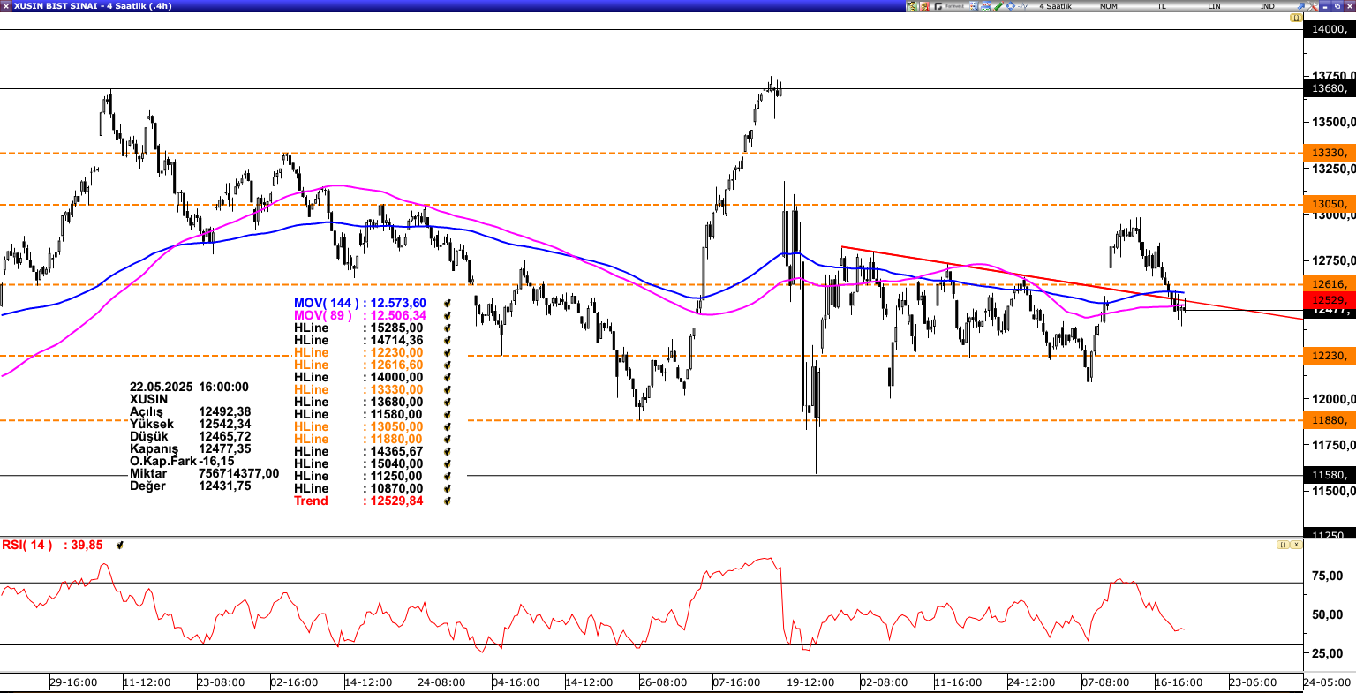Open the TL currency selector
1356x693 pixels.
pos(1163,6)
